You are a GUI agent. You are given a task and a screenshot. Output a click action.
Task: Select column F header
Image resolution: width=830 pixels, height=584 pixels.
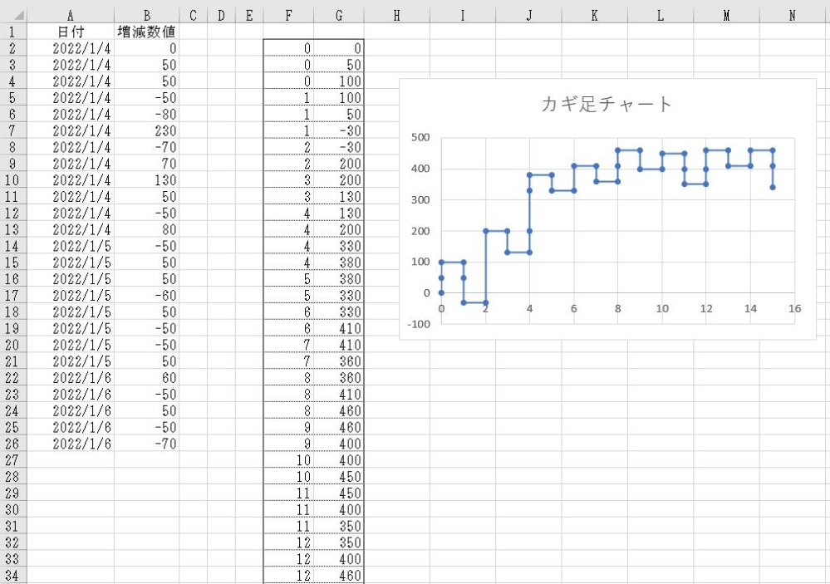(x=288, y=15)
